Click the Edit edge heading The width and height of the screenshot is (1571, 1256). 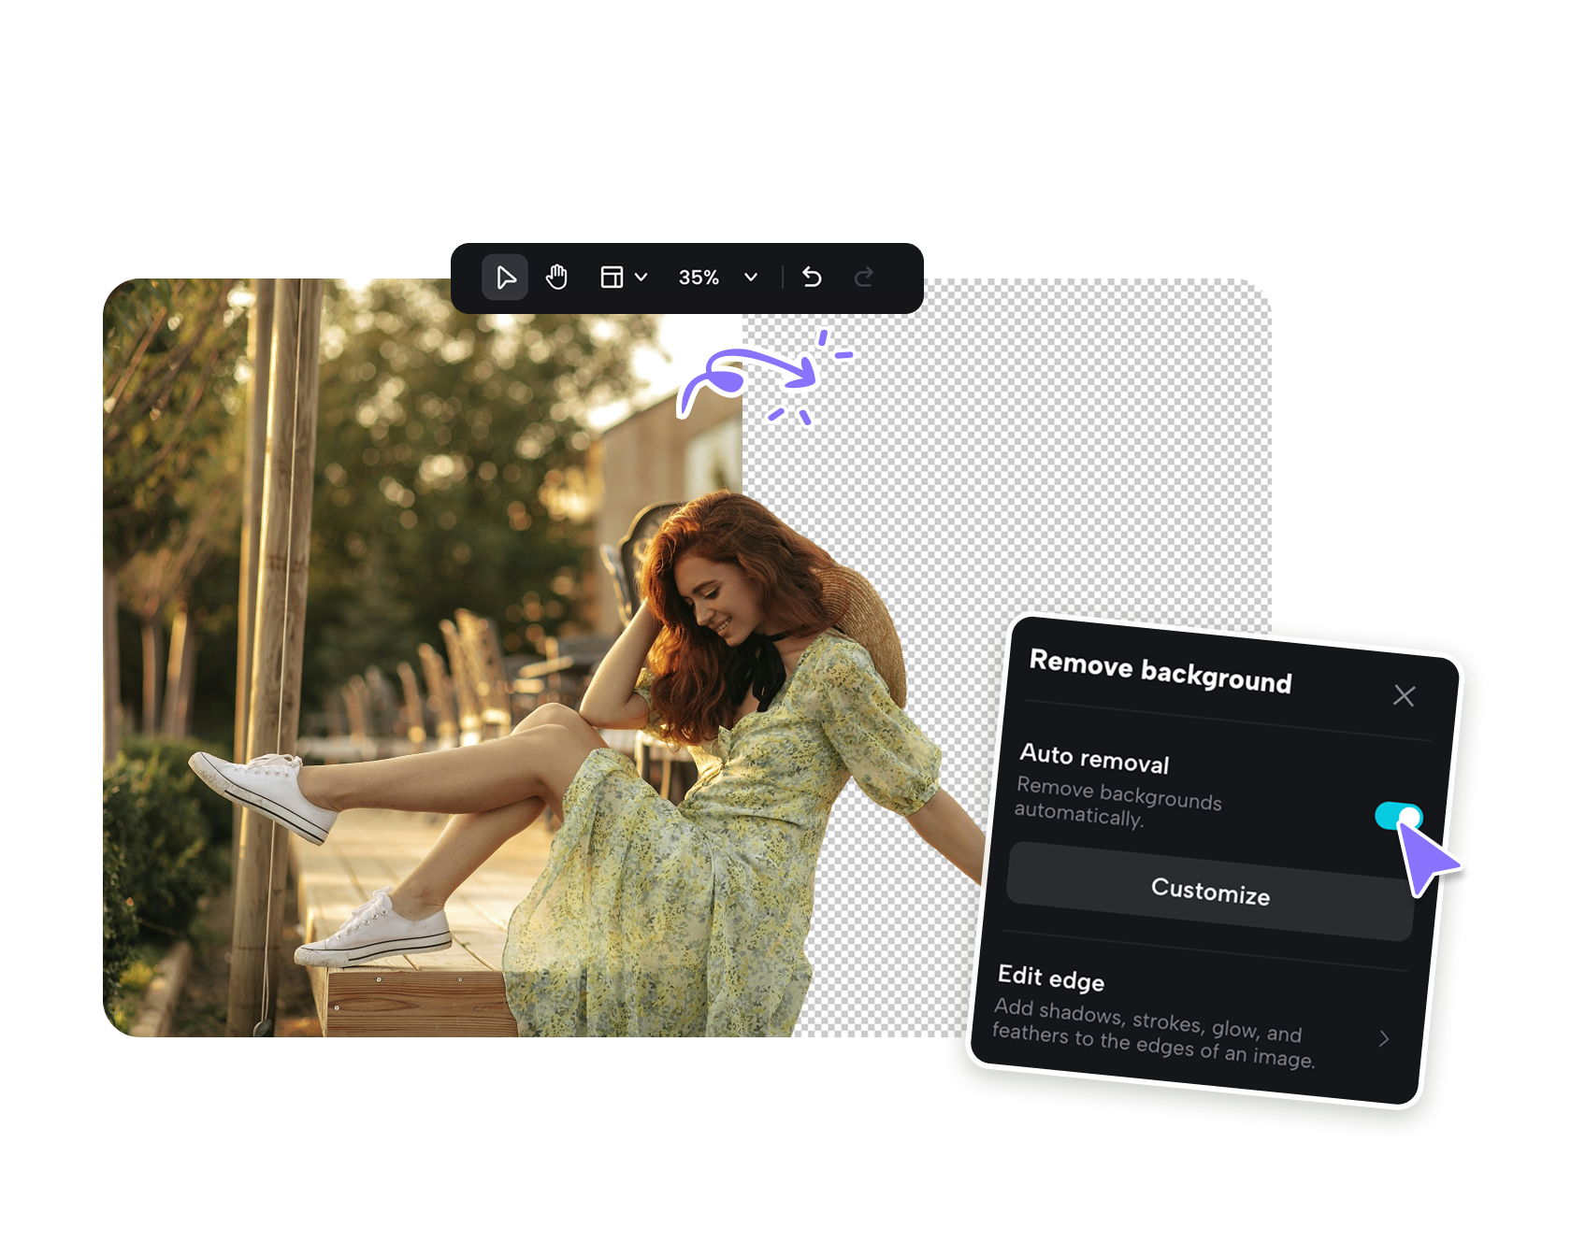pos(1049,980)
